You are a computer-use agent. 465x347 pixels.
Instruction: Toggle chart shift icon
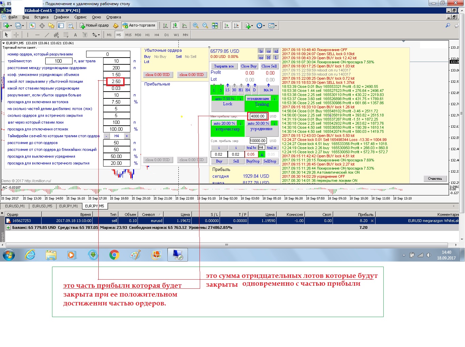pyautogui.click(x=236, y=26)
